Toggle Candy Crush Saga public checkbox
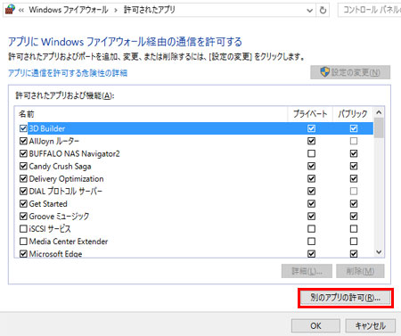 354,166
